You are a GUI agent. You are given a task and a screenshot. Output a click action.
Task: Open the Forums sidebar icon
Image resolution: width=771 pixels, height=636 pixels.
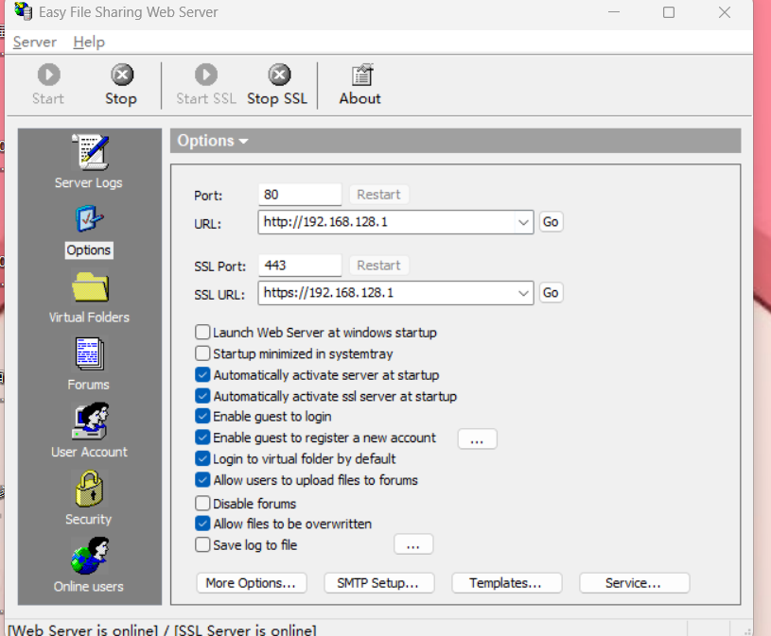[x=89, y=354]
